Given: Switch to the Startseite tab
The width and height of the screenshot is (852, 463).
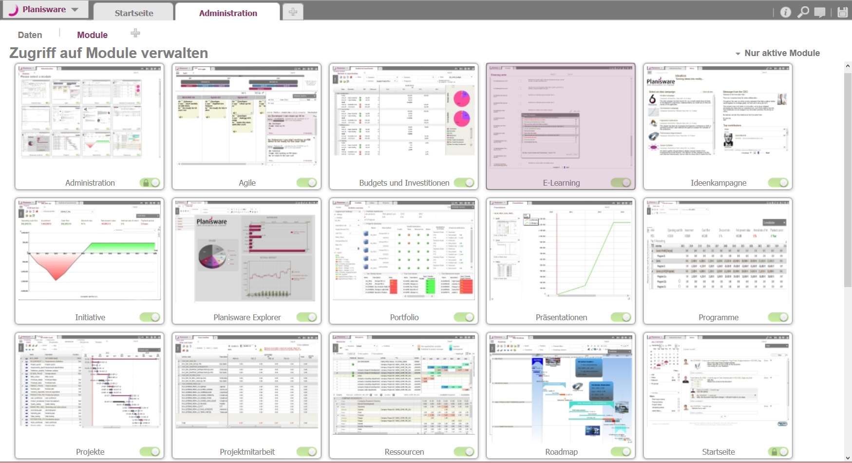Looking at the screenshot, I should click(x=134, y=12).
